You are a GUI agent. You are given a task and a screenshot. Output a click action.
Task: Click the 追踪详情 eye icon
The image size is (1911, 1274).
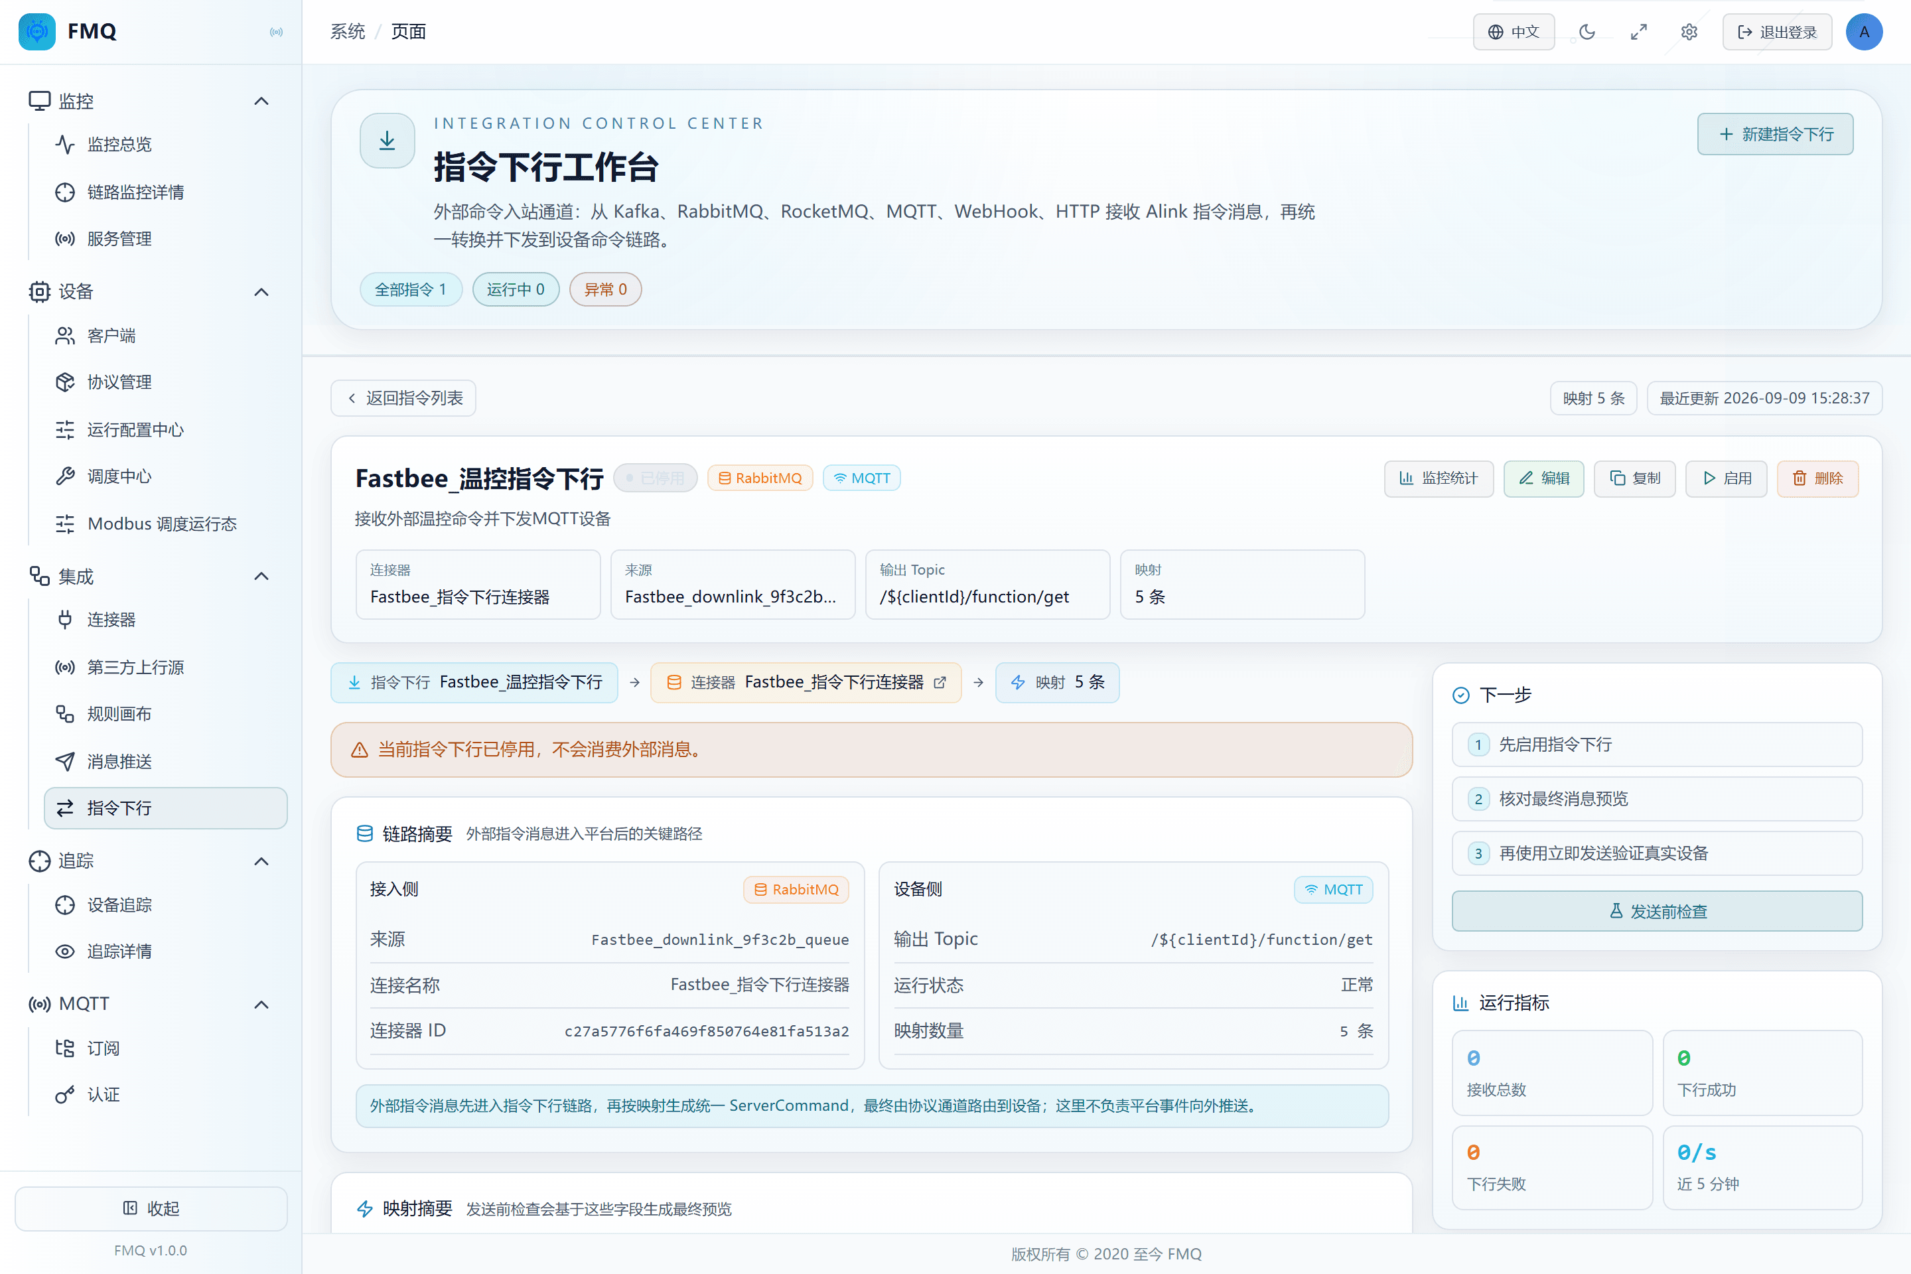tap(65, 952)
